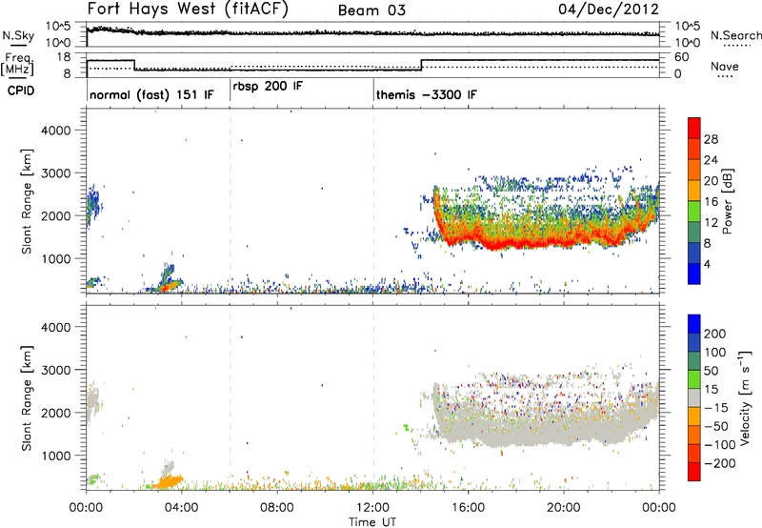This screenshot has height=528, width=762.
Task: Click the date '04/Dec/2012'
Action: click(609, 10)
